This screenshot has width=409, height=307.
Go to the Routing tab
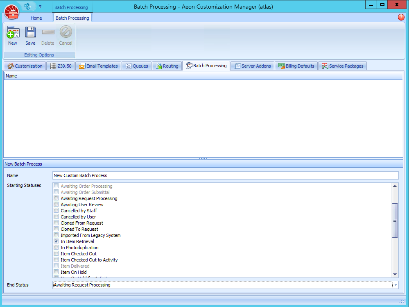tap(167, 66)
